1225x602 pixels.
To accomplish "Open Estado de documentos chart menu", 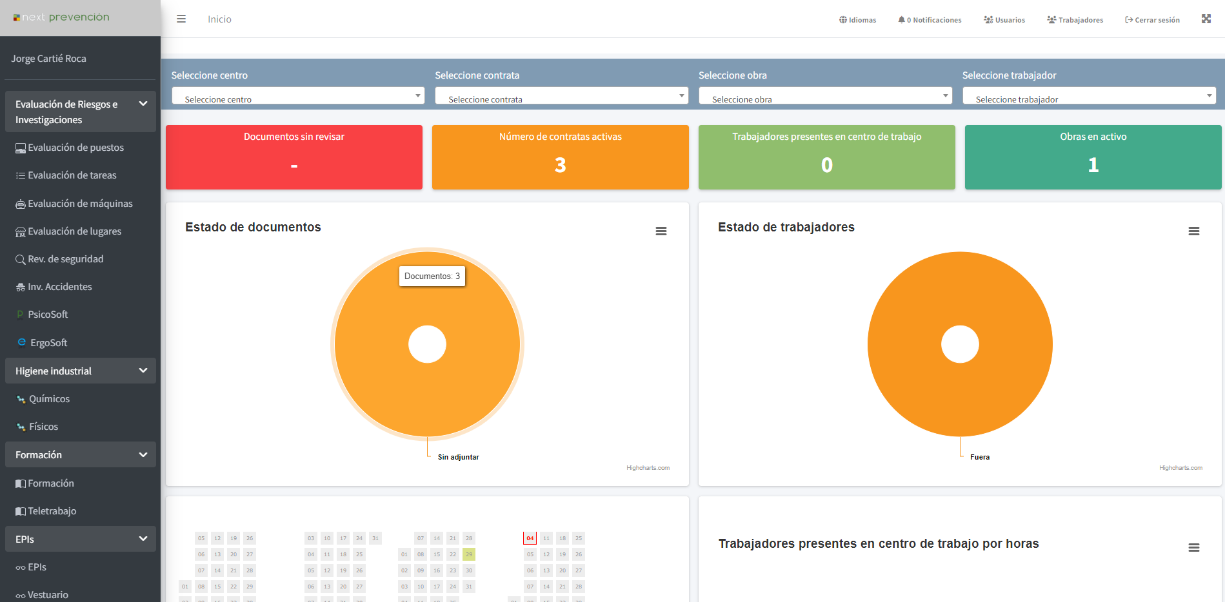I will (x=661, y=231).
